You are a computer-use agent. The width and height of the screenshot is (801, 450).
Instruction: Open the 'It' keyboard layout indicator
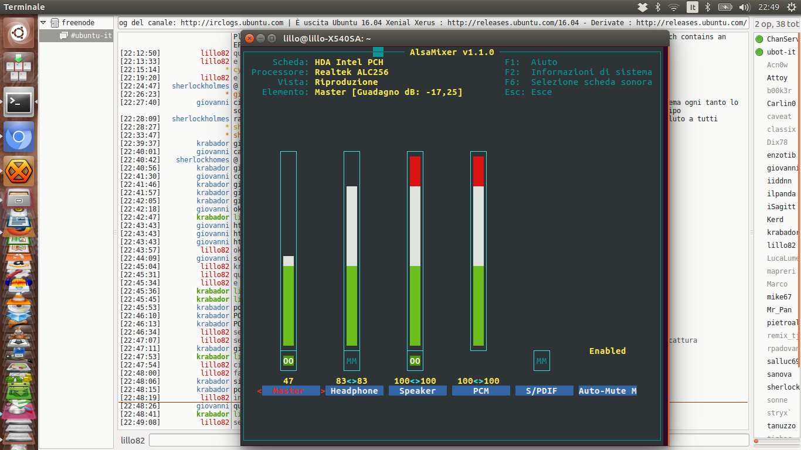tap(693, 7)
